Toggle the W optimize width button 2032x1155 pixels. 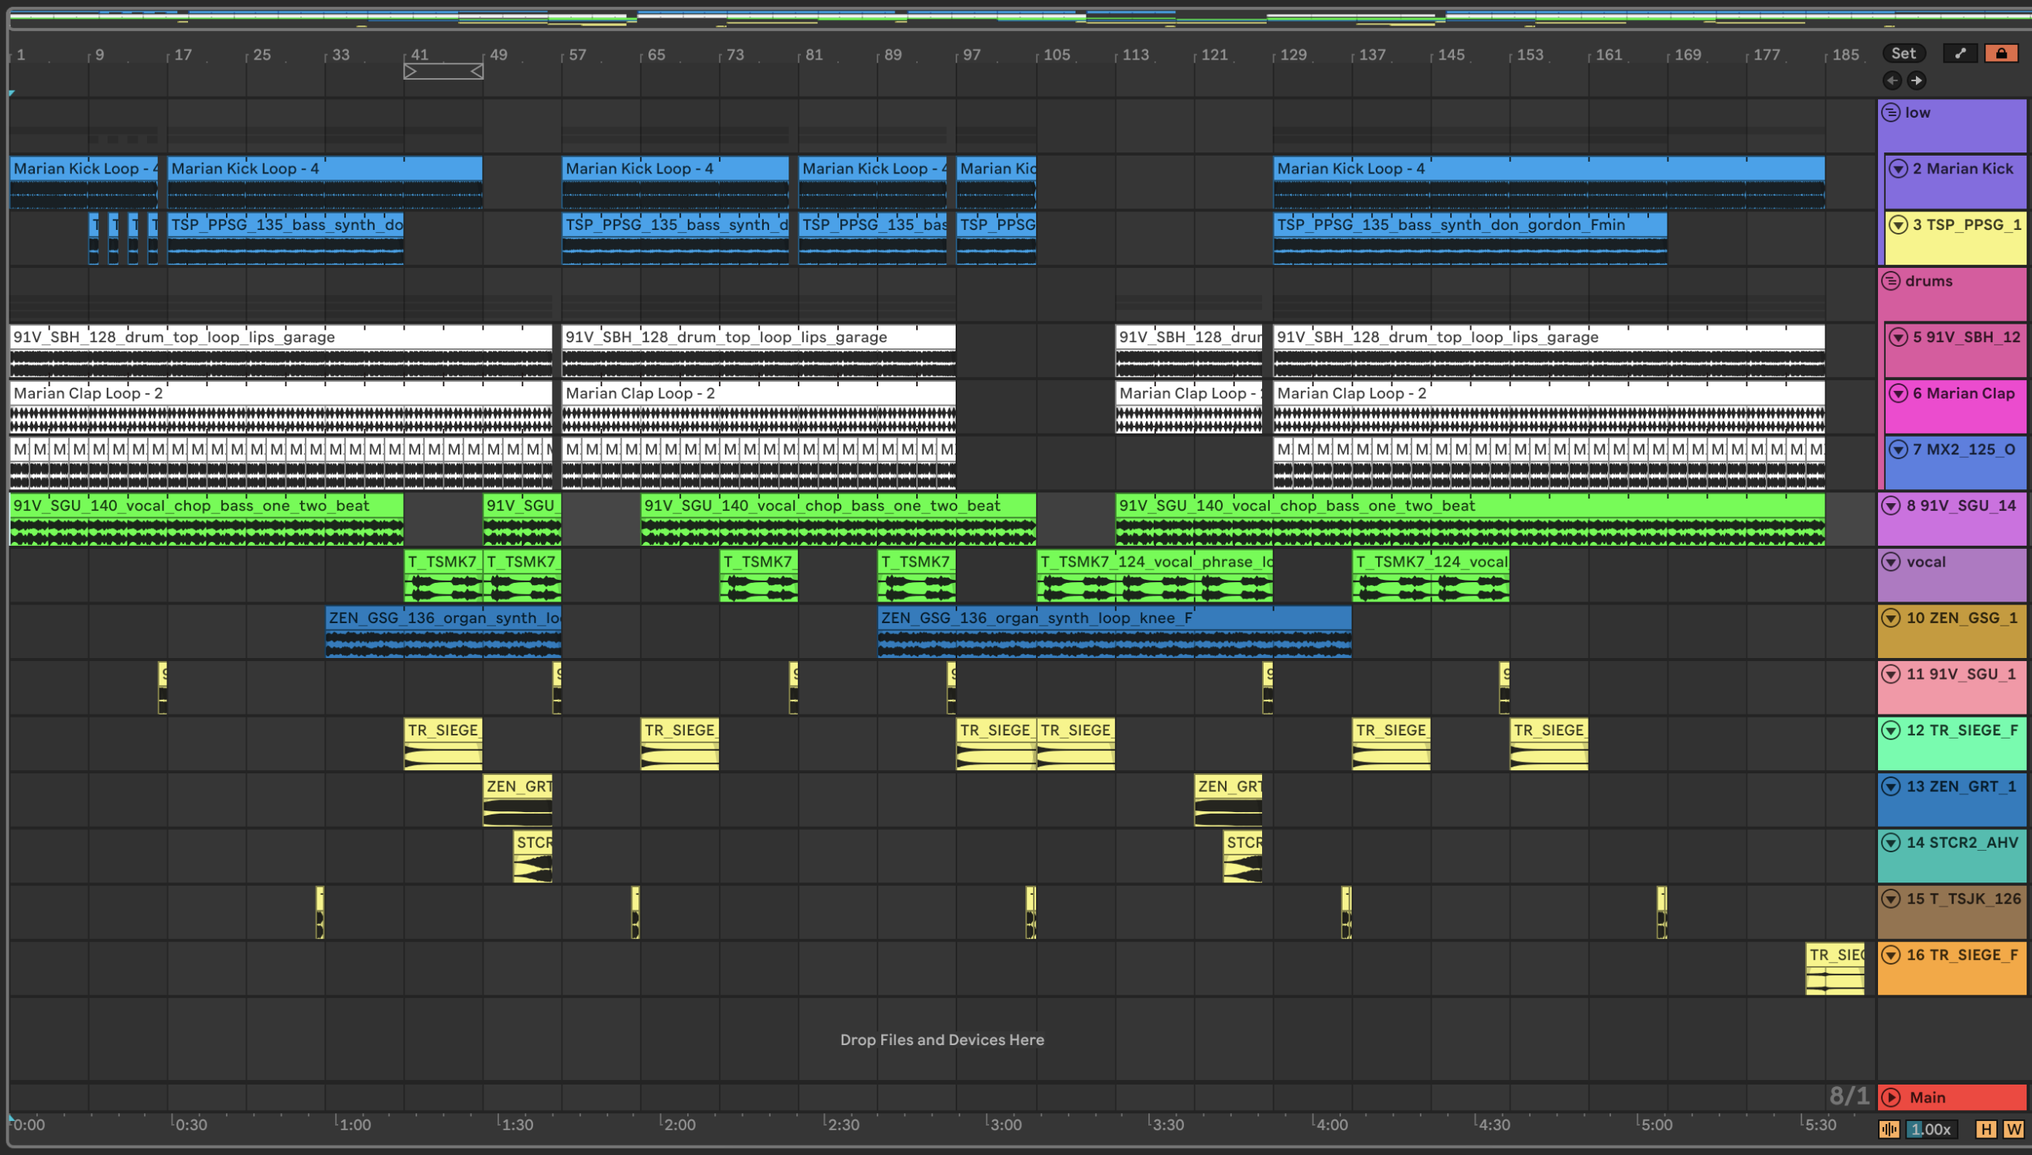tap(2013, 1129)
